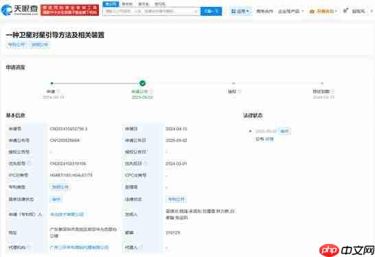Click the green date 2025-09-02 under the timeline
This screenshot has width=375, height=257.
coord(142,97)
